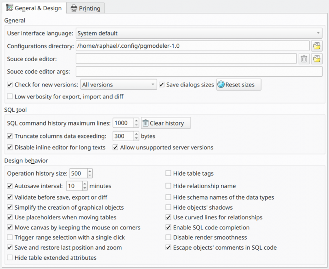Click the Clear history button
Screen dimensions: 329x269
pos(166,123)
